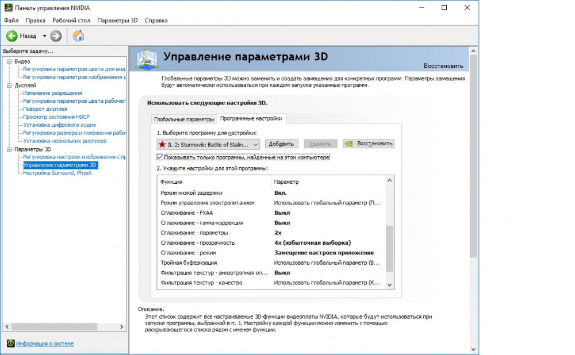Click main page scroll up arrow
This screenshot has height=355, width=575.
coord(473,51)
